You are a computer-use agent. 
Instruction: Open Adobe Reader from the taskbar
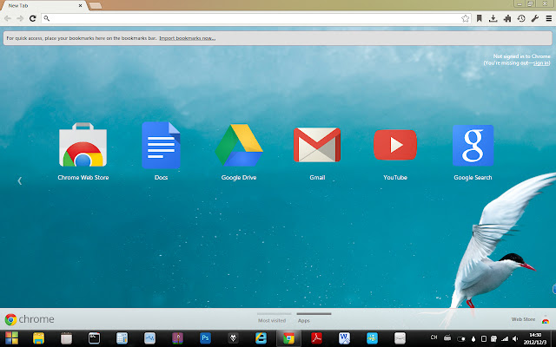click(316, 338)
